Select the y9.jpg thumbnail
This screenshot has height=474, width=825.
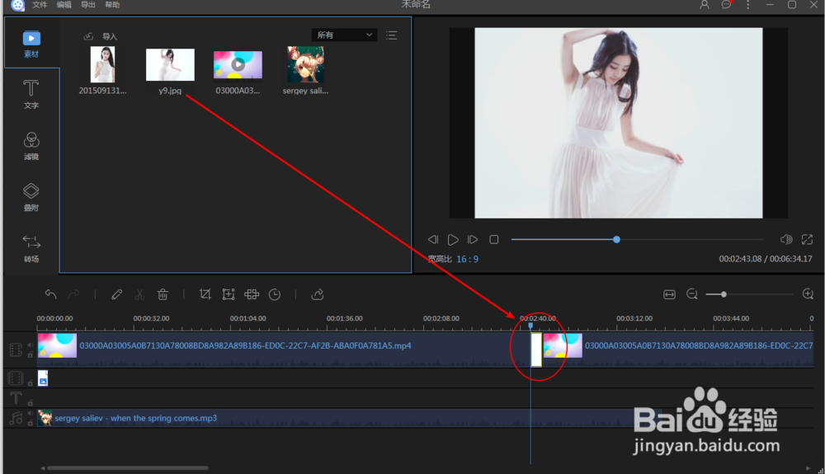(x=170, y=64)
